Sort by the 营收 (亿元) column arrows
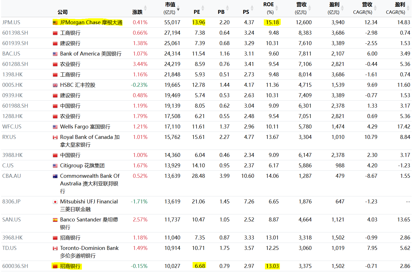Viewport: 415px width, 273px height. click(x=309, y=8)
